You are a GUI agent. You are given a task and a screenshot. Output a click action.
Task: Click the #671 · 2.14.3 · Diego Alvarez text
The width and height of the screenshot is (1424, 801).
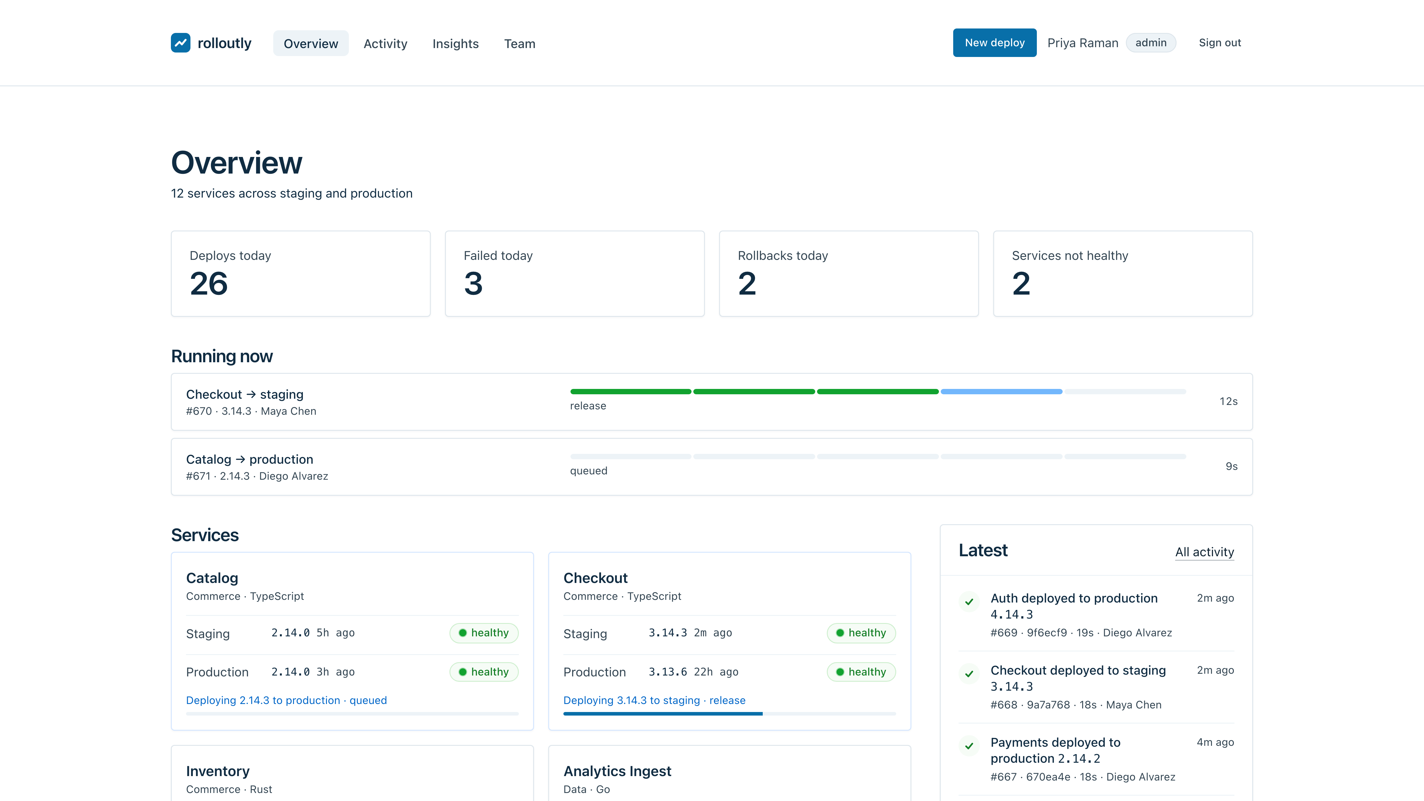[257, 476]
